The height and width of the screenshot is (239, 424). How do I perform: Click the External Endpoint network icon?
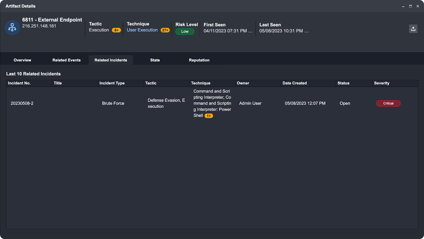(12, 28)
